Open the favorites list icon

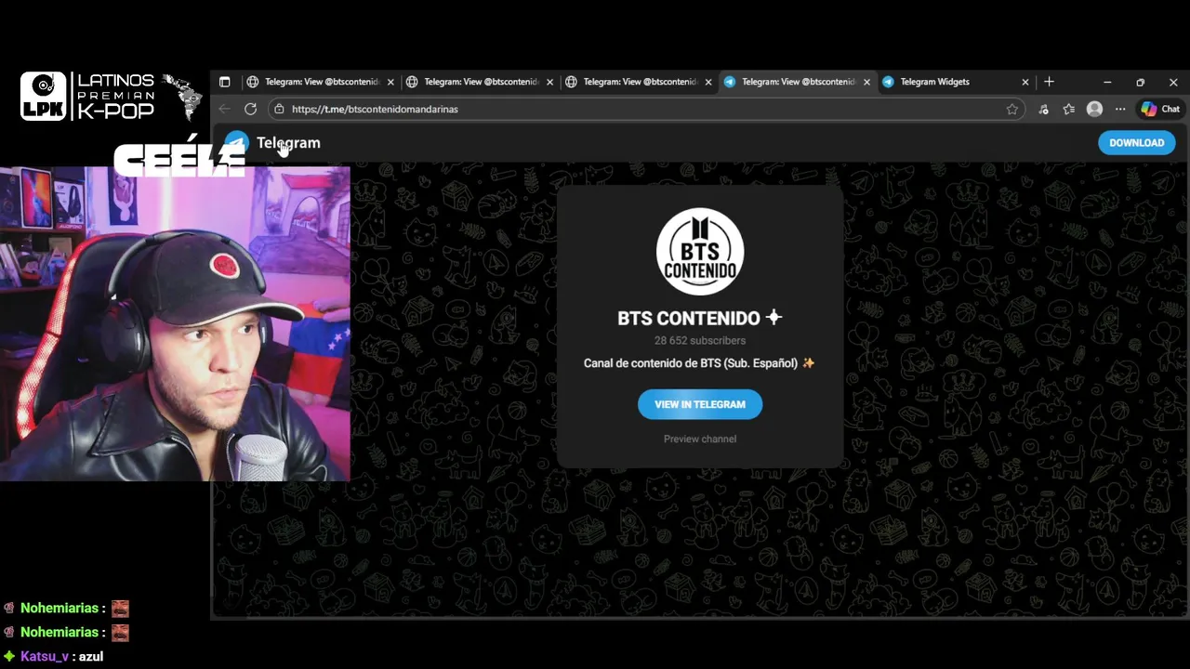(1069, 109)
